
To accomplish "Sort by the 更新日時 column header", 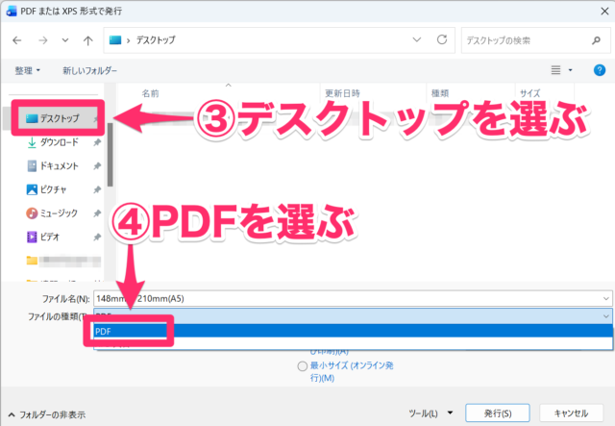I will [x=342, y=93].
